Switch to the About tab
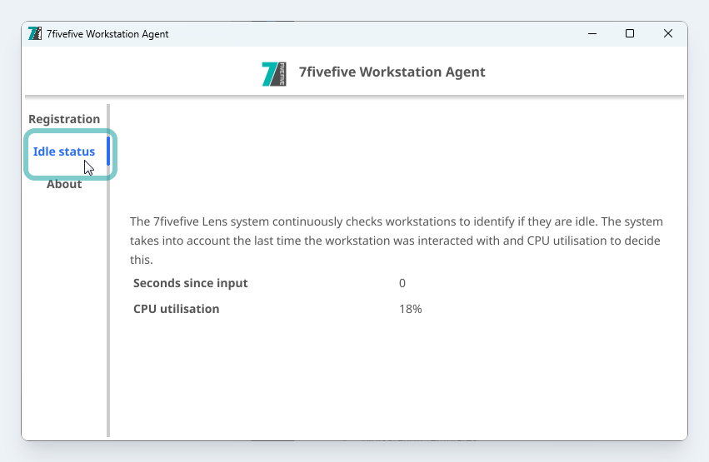 pos(64,184)
